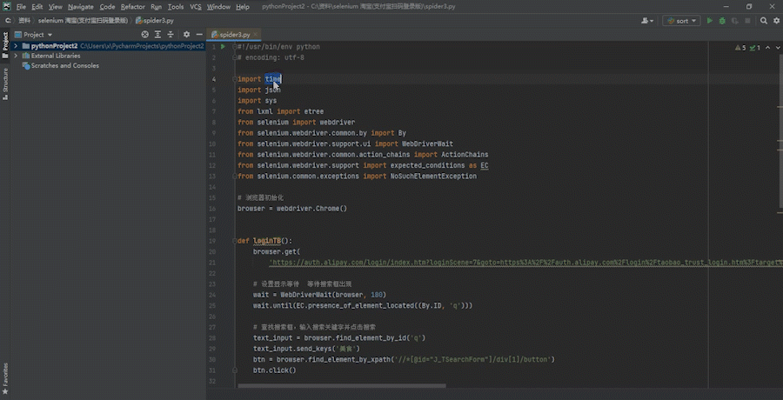Click the warnings count inspection indicator

coord(740,48)
